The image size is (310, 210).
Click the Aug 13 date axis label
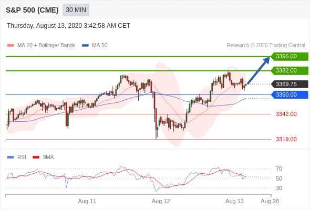(234, 201)
